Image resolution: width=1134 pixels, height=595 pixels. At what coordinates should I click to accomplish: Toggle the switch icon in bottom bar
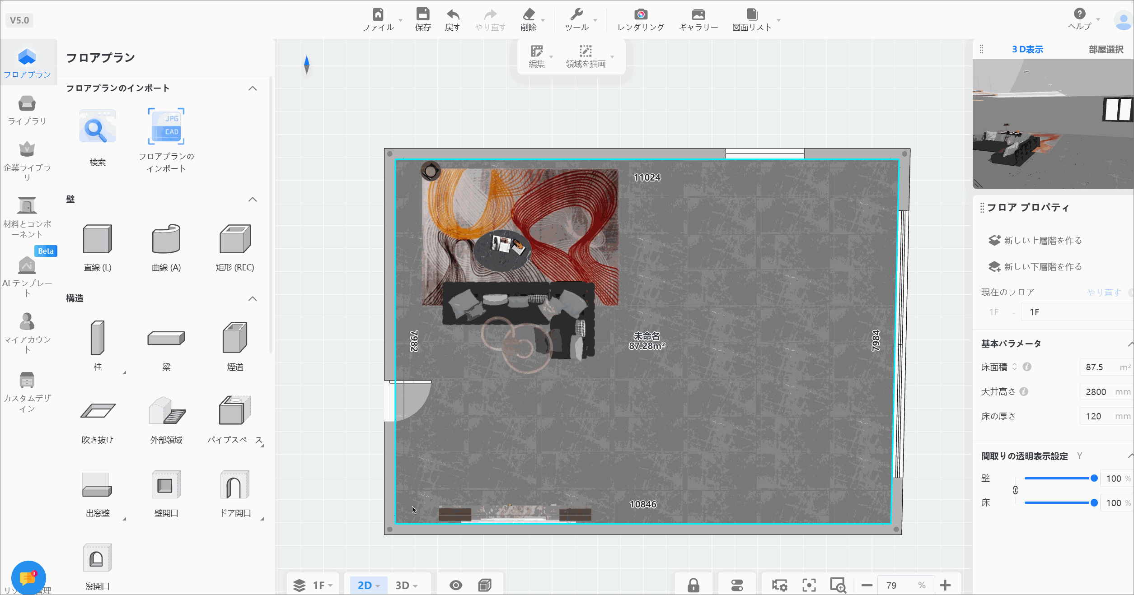[x=737, y=586]
